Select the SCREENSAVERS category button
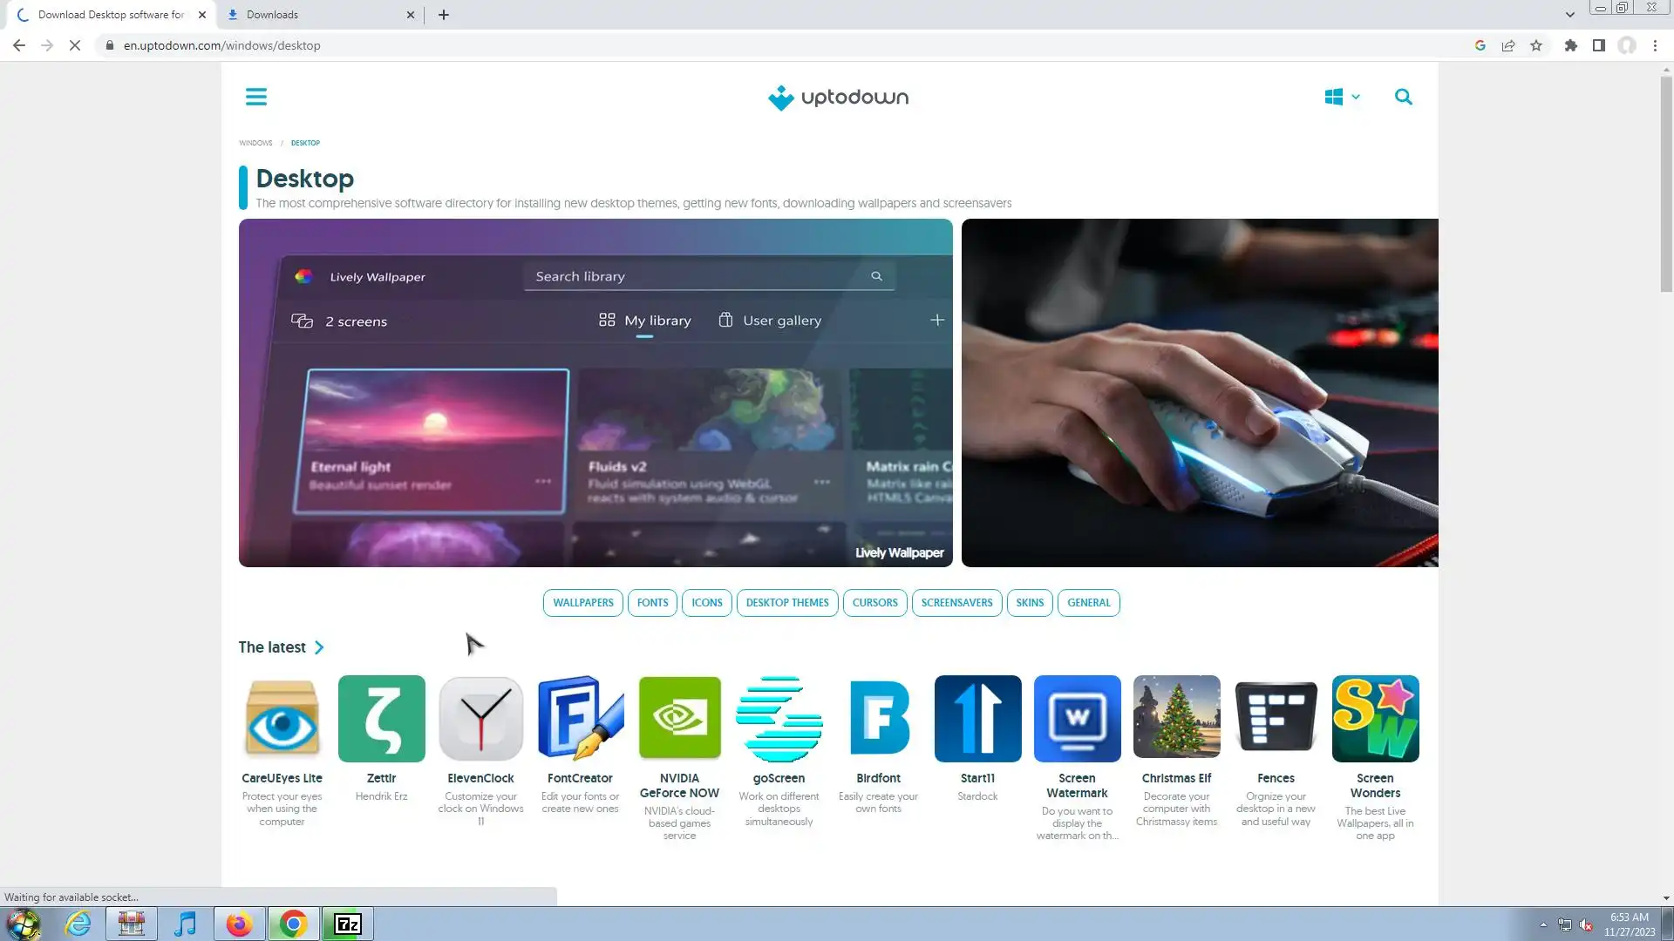The height and width of the screenshot is (941, 1674). (956, 603)
